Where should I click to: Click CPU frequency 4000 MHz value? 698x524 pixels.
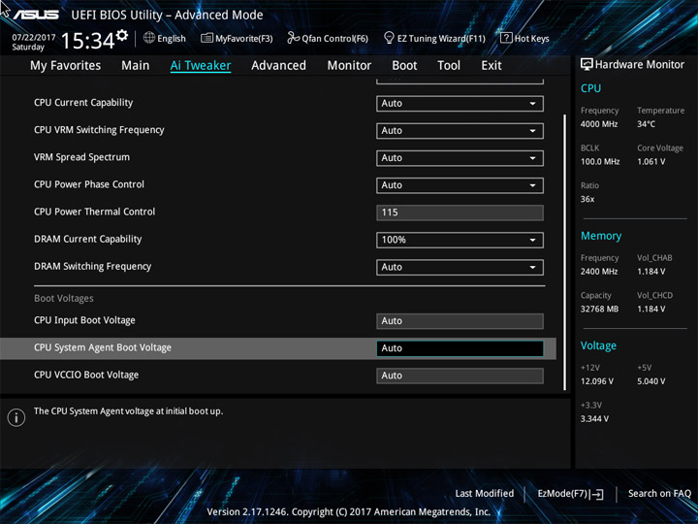click(x=599, y=124)
